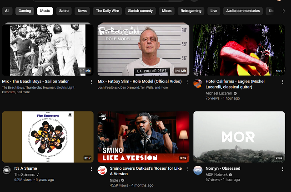The width and height of the screenshot is (291, 192).
Task: Click verified badge next to Michael Lucarelli
Action: coord(236,93)
